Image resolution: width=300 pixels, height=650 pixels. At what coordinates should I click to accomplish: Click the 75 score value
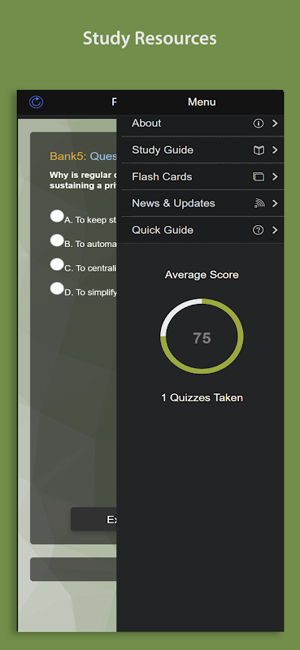tap(202, 338)
